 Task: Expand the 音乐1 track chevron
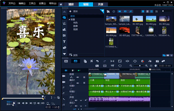[x=81, y=106]
